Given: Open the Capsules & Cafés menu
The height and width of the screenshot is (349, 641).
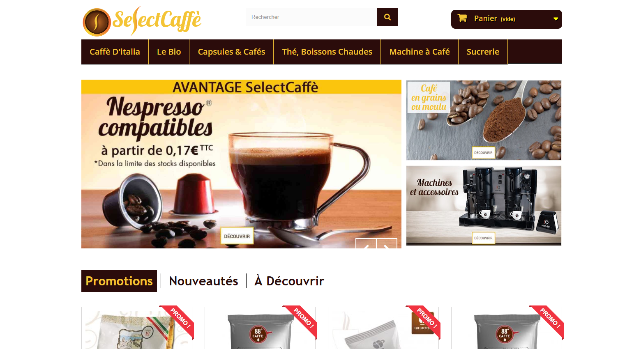Looking at the screenshot, I should pyautogui.click(x=231, y=52).
